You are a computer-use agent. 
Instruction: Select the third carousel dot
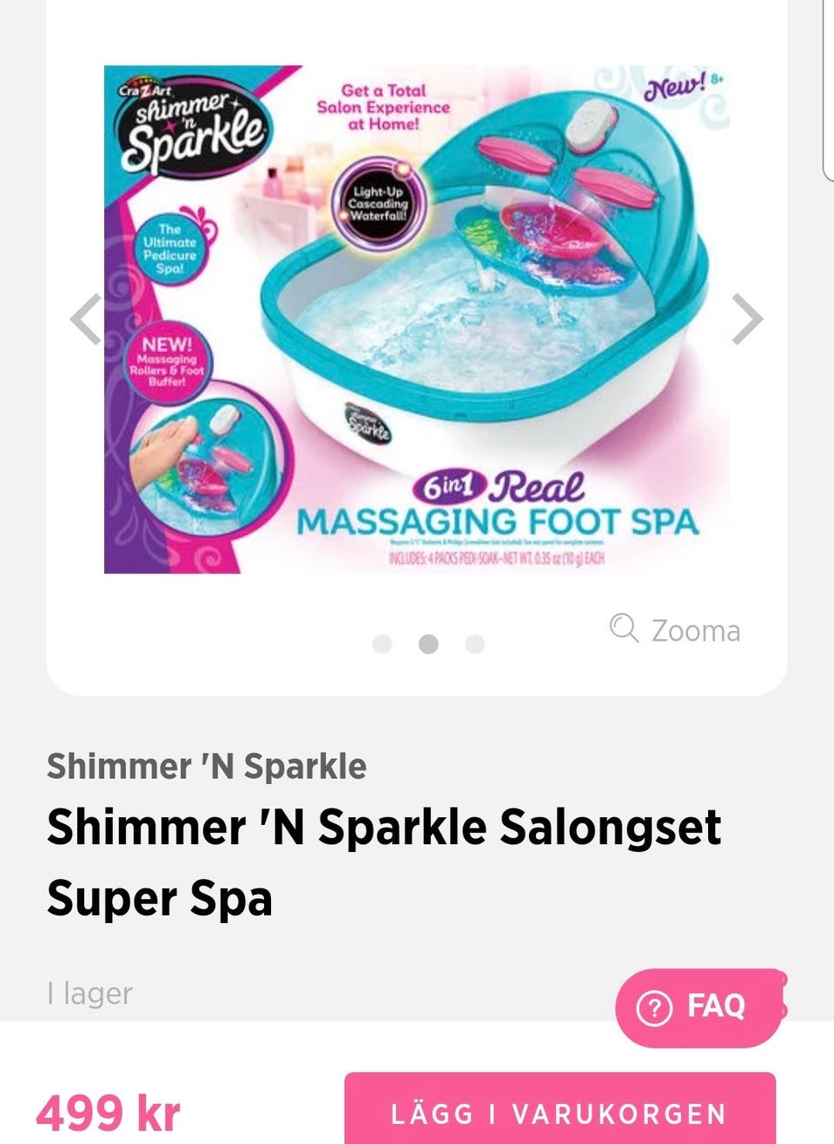pos(474,644)
